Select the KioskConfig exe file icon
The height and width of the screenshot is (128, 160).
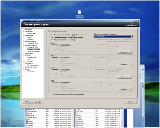pyautogui.click(x=26, y=109)
